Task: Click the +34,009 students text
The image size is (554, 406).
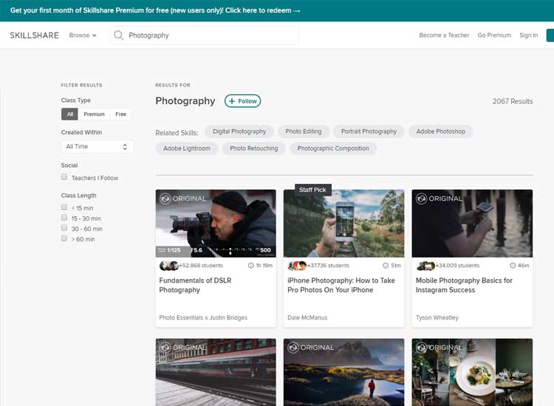Action: click(457, 266)
